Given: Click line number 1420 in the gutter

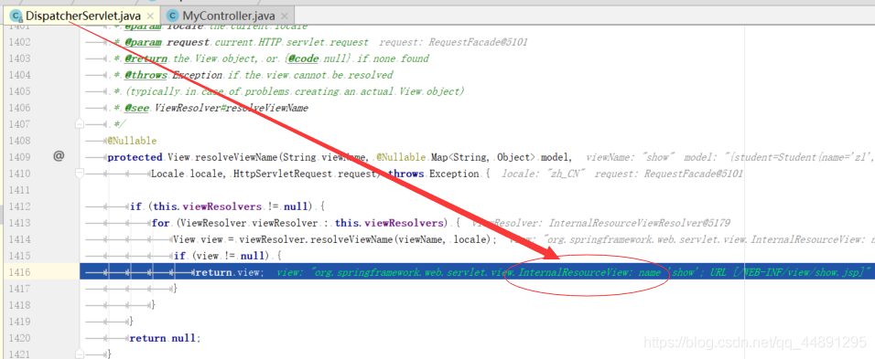Looking at the screenshot, I should [20, 338].
